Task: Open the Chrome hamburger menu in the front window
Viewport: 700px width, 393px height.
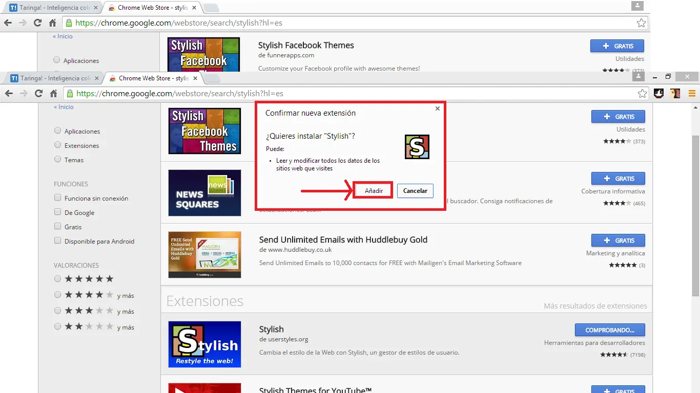Action: tap(692, 94)
